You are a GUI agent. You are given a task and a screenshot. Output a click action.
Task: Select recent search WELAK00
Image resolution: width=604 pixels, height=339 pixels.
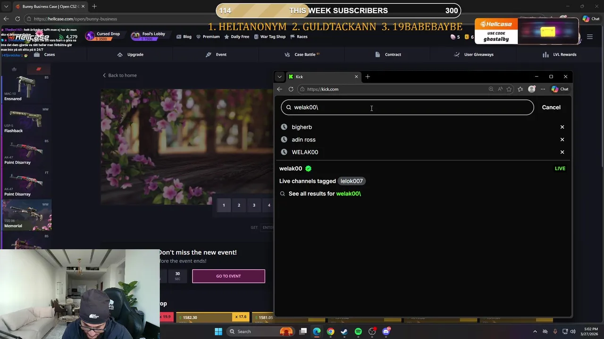[x=305, y=152]
